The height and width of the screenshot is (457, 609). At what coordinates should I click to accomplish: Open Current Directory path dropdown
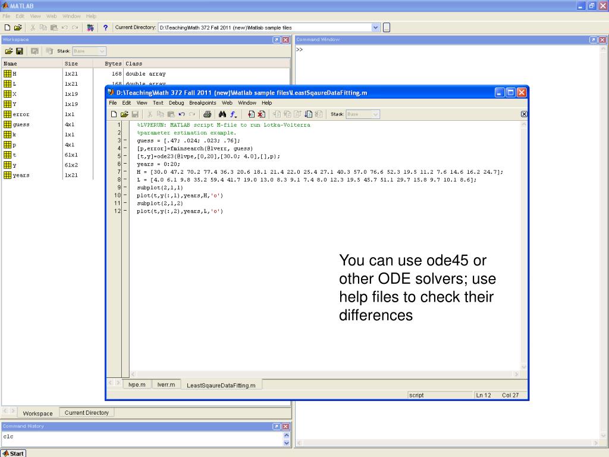point(375,27)
